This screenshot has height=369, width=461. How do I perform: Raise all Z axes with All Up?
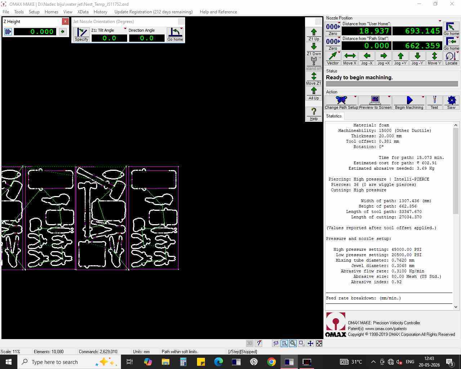coord(314,93)
